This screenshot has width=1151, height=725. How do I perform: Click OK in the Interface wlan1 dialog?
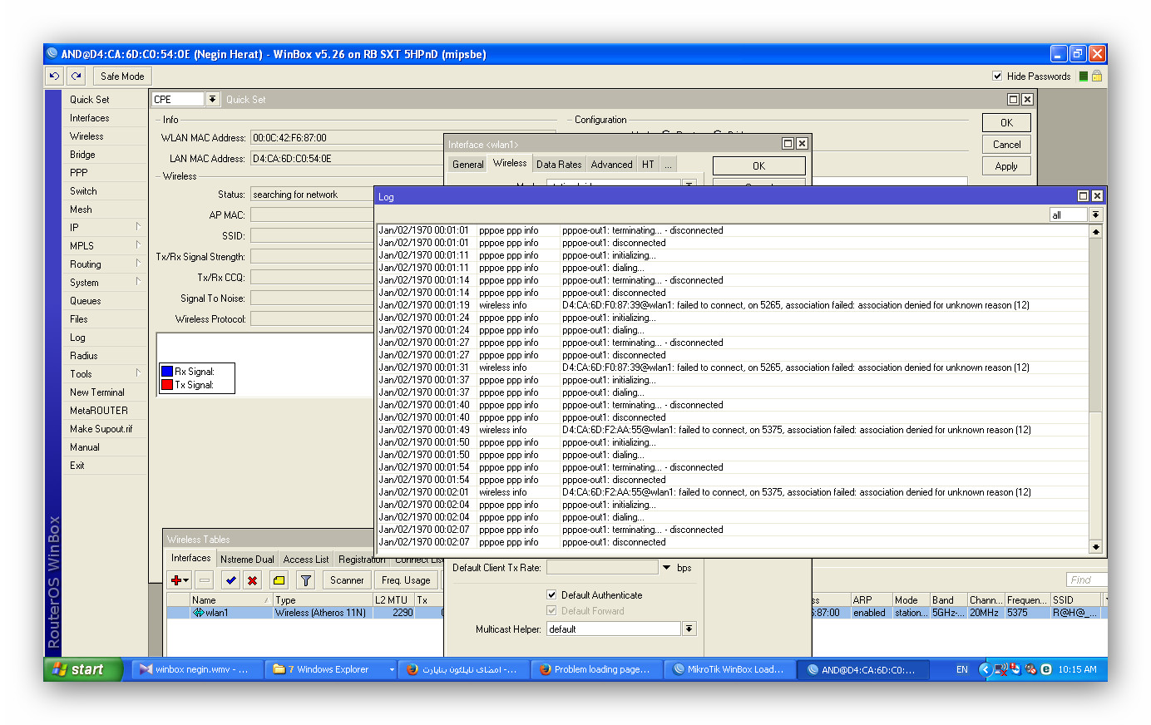click(758, 165)
